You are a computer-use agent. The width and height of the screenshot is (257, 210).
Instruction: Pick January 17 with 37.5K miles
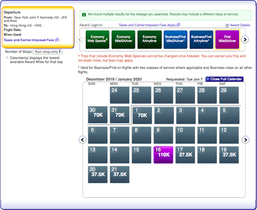(x=185, y=155)
